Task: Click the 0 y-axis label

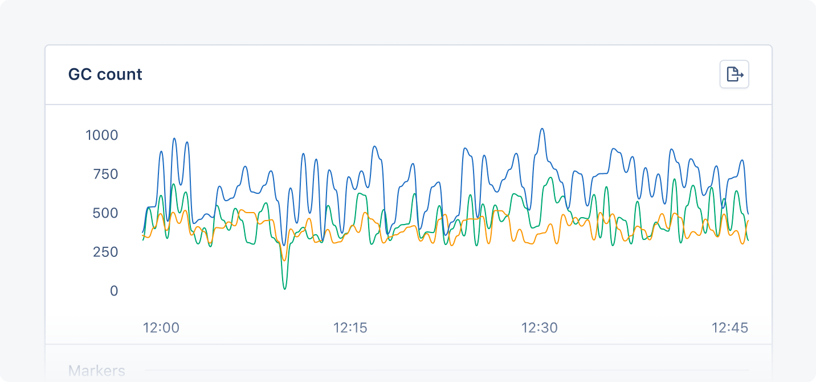Action: [114, 291]
